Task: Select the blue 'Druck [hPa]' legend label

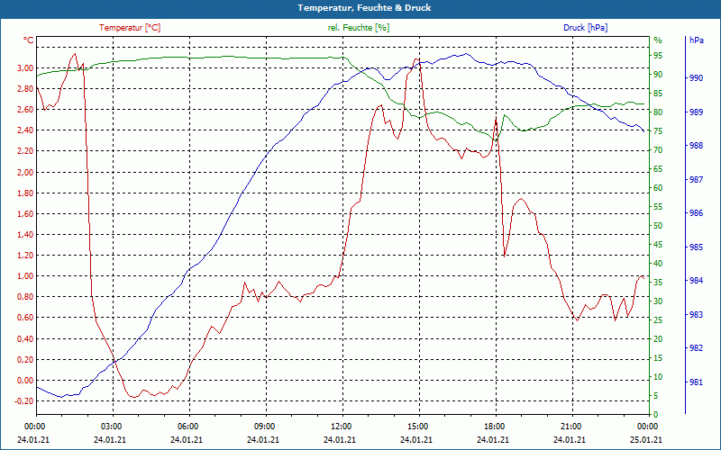Action: pos(585,28)
